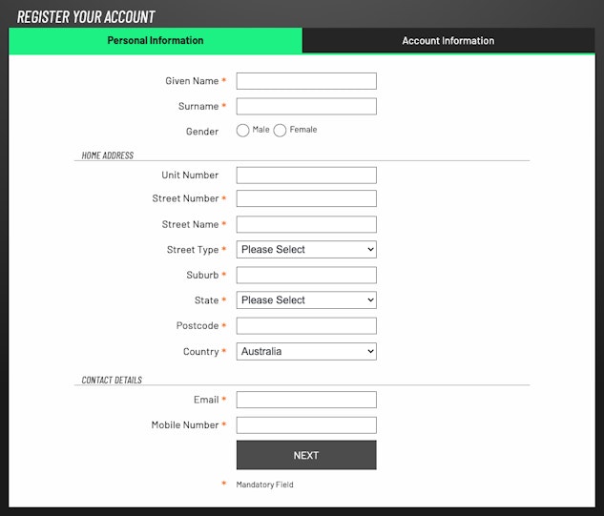Select the Male gender radio button
604x516 pixels.
(x=242, y=131)
